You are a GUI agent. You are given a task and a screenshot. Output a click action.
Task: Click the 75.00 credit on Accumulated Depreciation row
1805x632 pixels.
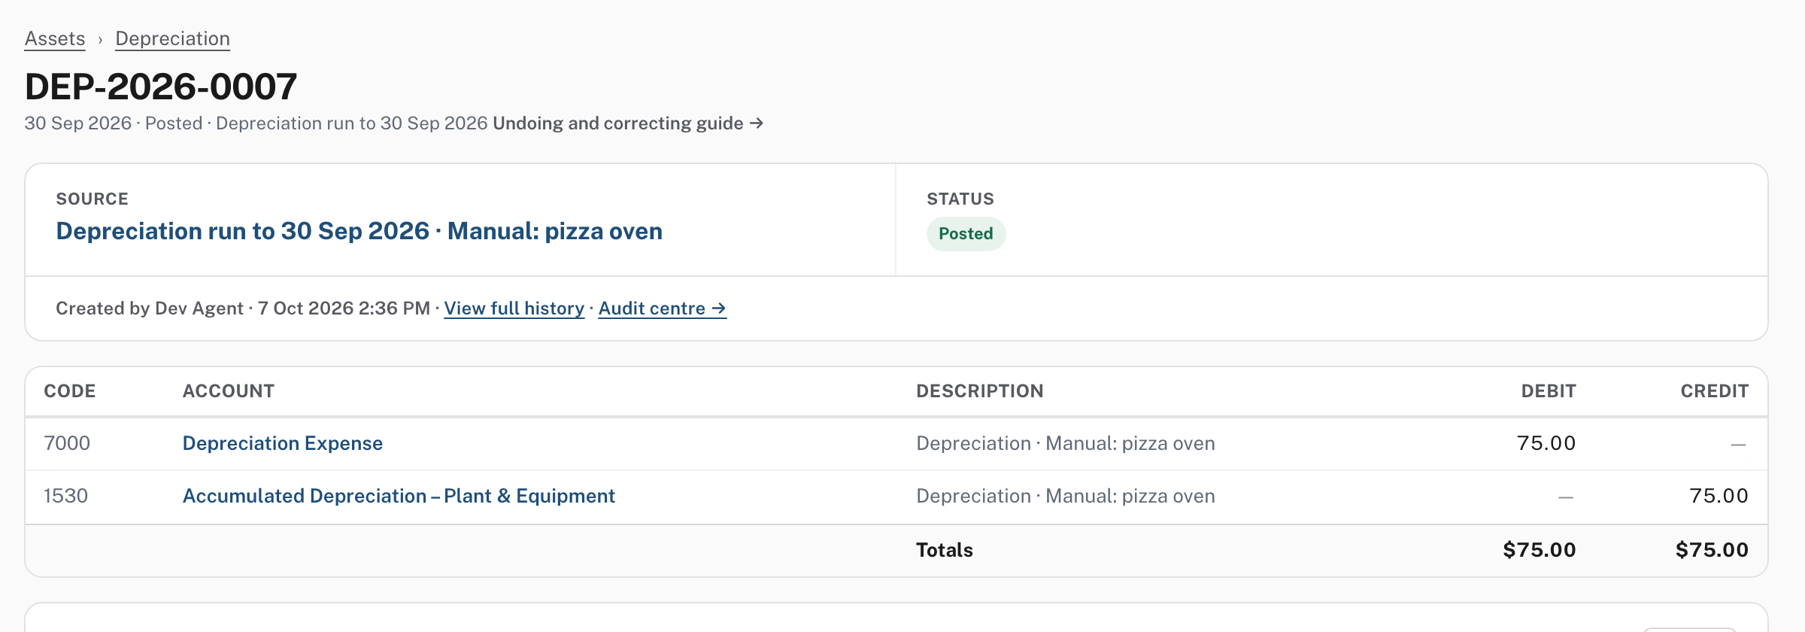(1719, 496)
